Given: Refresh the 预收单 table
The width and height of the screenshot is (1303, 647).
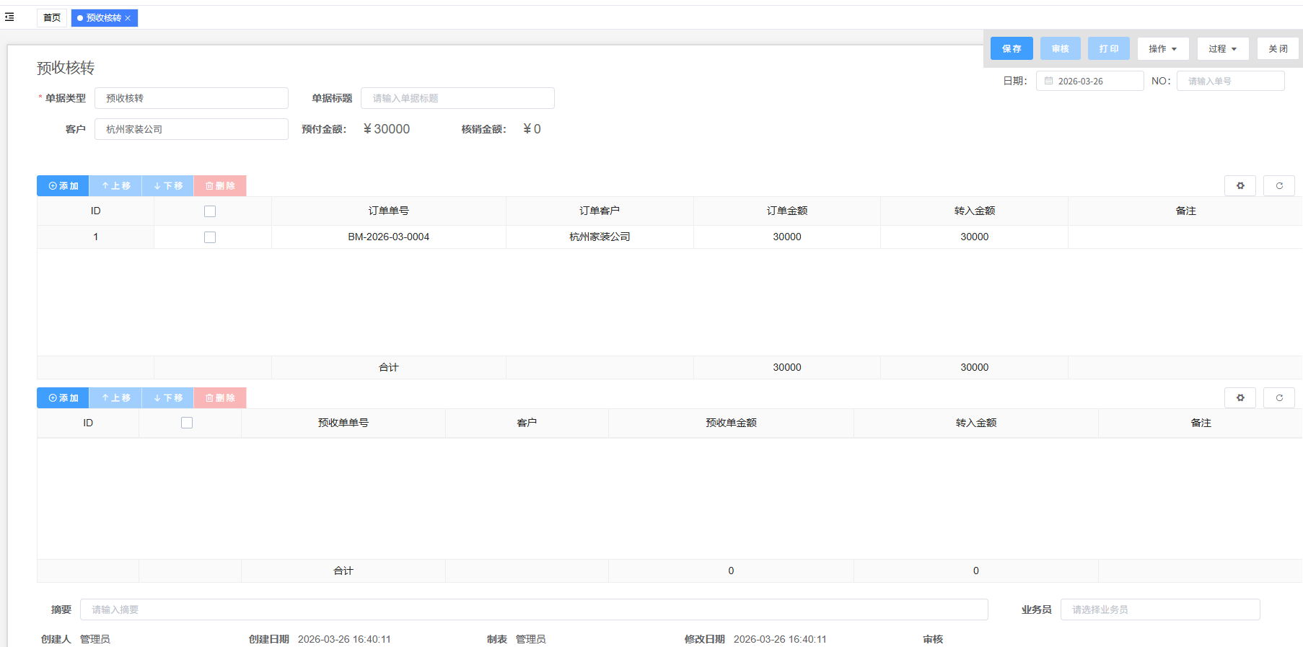Looking at the screenshot, I should [1278, 398].
